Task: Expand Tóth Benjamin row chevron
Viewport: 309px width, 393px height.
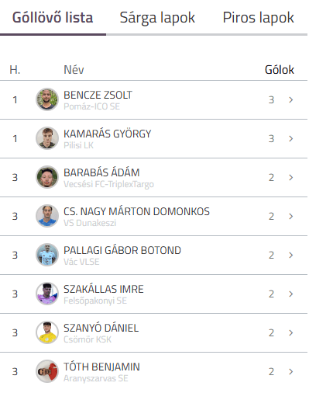Action: coord(291,371)
